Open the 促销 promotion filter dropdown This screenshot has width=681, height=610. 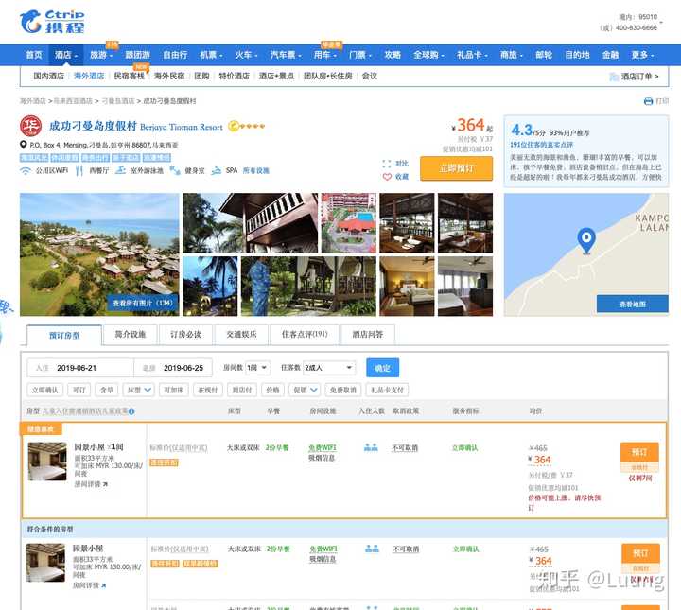(x=305, y=390)
